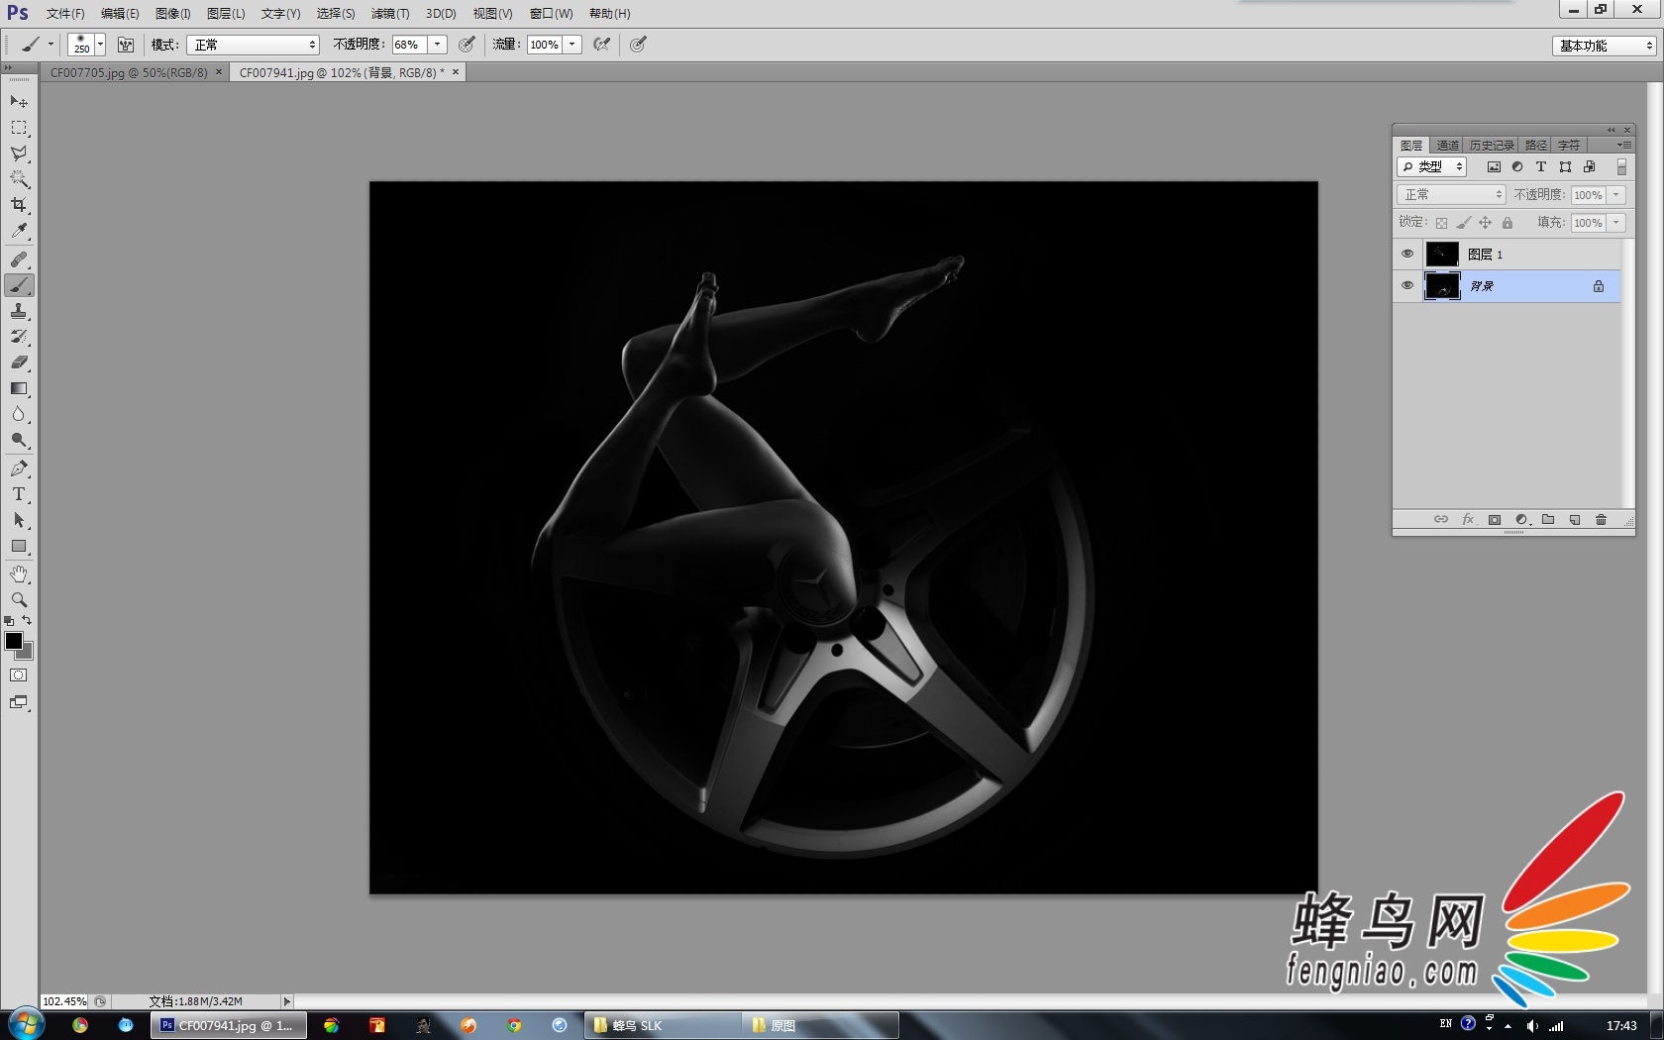This screenshot has width=1664, height=1040.
Task: Toggle Quick Mask mode
Action: point(19,676)
